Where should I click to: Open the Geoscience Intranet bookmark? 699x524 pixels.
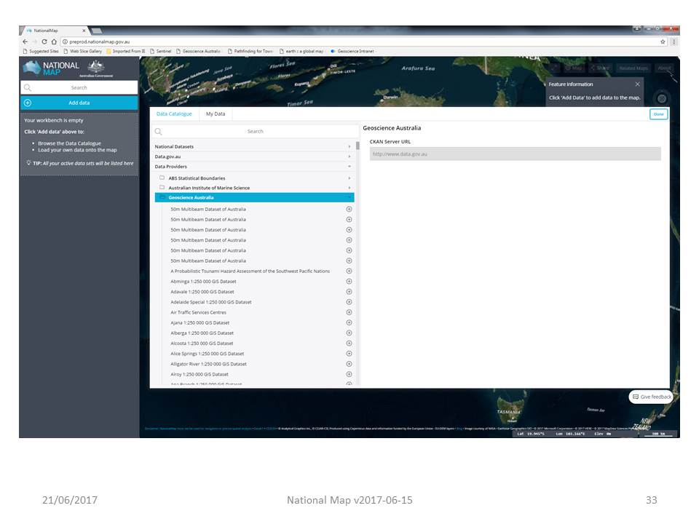pyautogui.click(x=353, y=51)
